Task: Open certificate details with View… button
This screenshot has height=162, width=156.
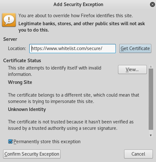Action: point(132,70)
